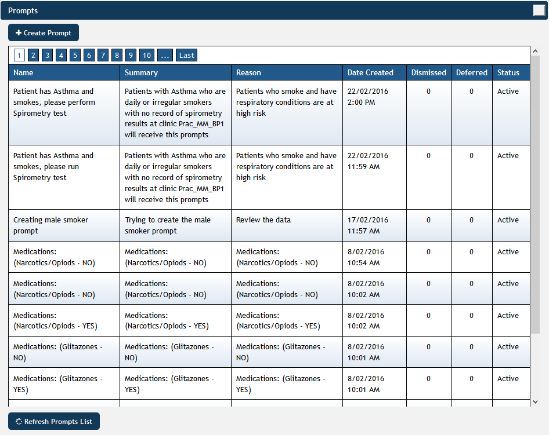The width and height of the screenshot is (549, 435).
Task: Open page 3 of the prompts list
Action: 47,55
